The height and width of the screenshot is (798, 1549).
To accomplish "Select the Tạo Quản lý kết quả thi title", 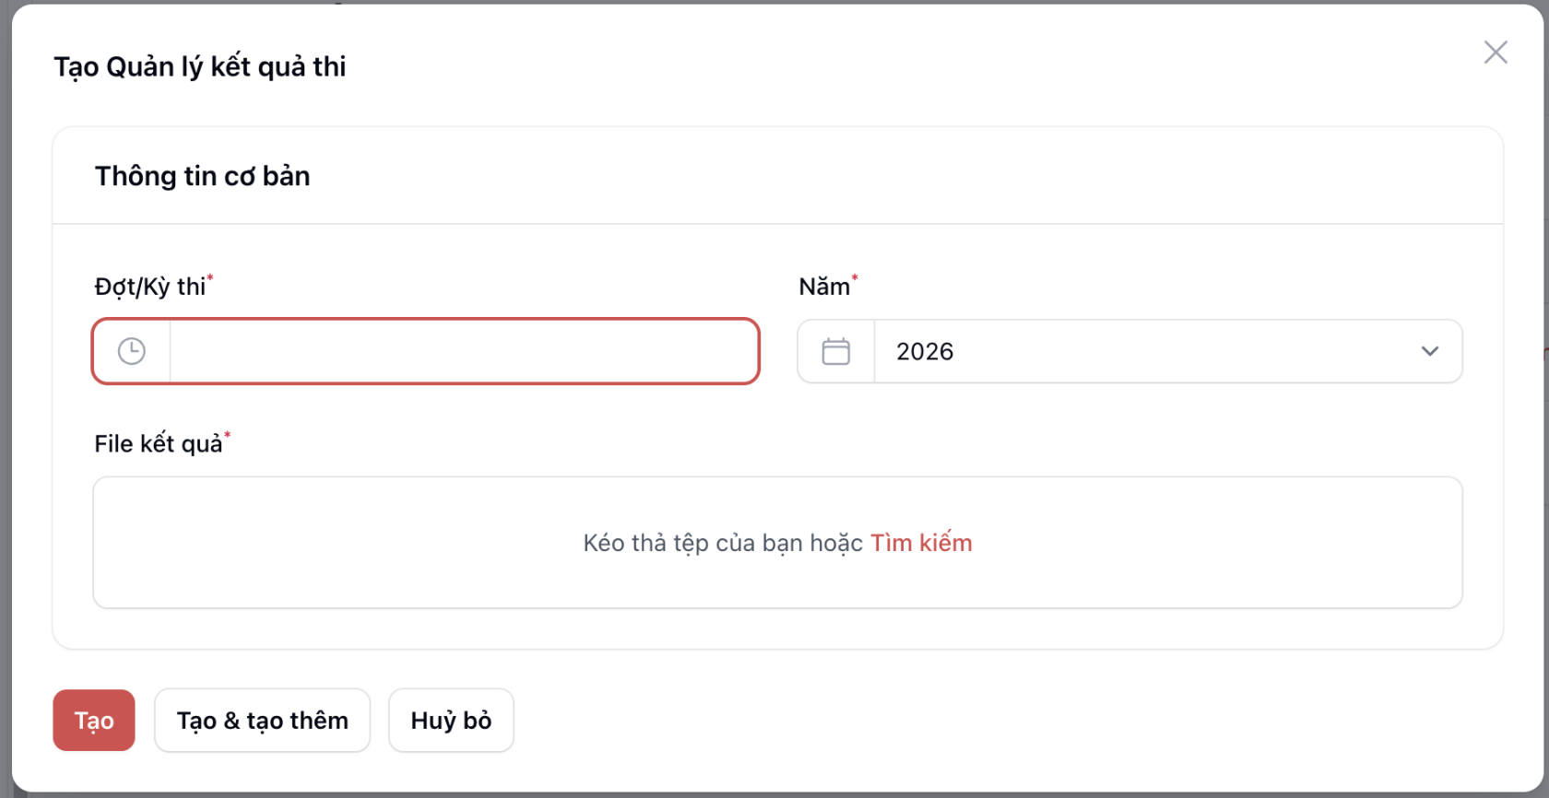I will coord(199,66).
